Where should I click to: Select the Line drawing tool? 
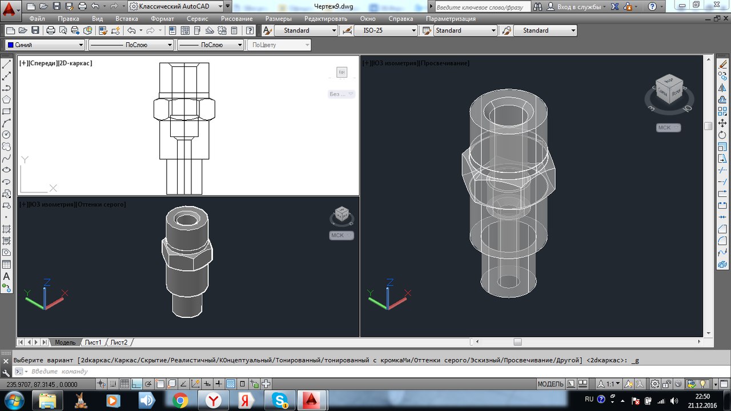coord(7,65)
